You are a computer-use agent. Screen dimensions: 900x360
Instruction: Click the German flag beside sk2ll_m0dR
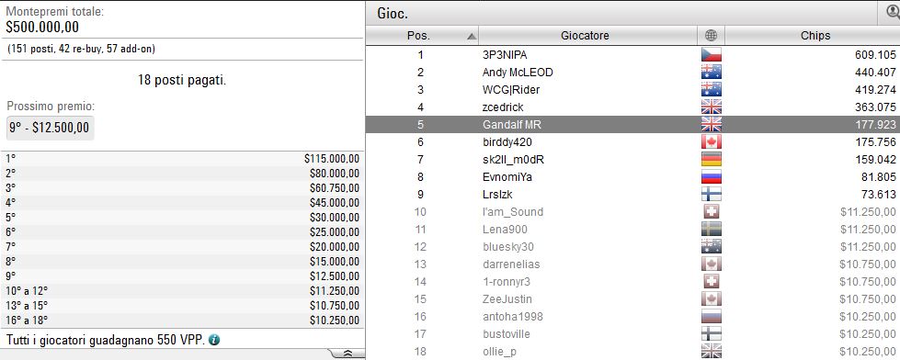[712, 160]
